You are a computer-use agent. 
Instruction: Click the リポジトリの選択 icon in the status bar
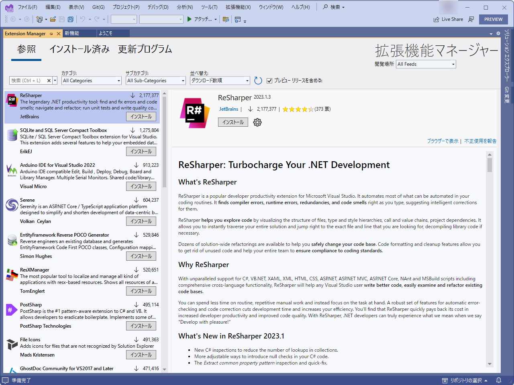pyautogui.click(x=444, y=380)
